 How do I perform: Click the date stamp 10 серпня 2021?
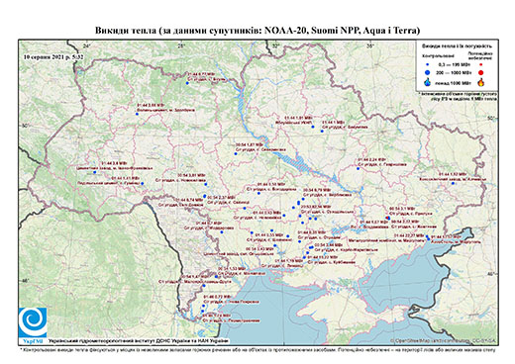(x=53, y=57)
